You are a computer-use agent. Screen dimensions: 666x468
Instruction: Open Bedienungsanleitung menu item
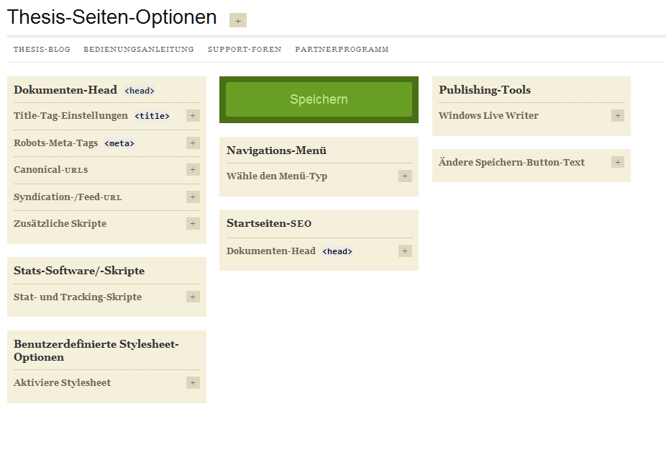139,49
